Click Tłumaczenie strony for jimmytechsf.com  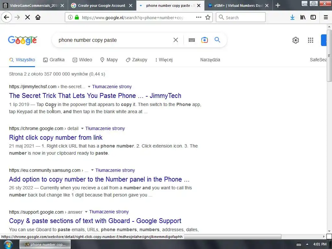pos(112,87)
